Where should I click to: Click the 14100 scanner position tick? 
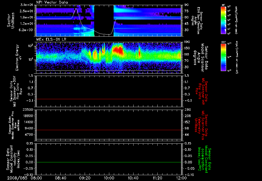[x=28, y=122]
